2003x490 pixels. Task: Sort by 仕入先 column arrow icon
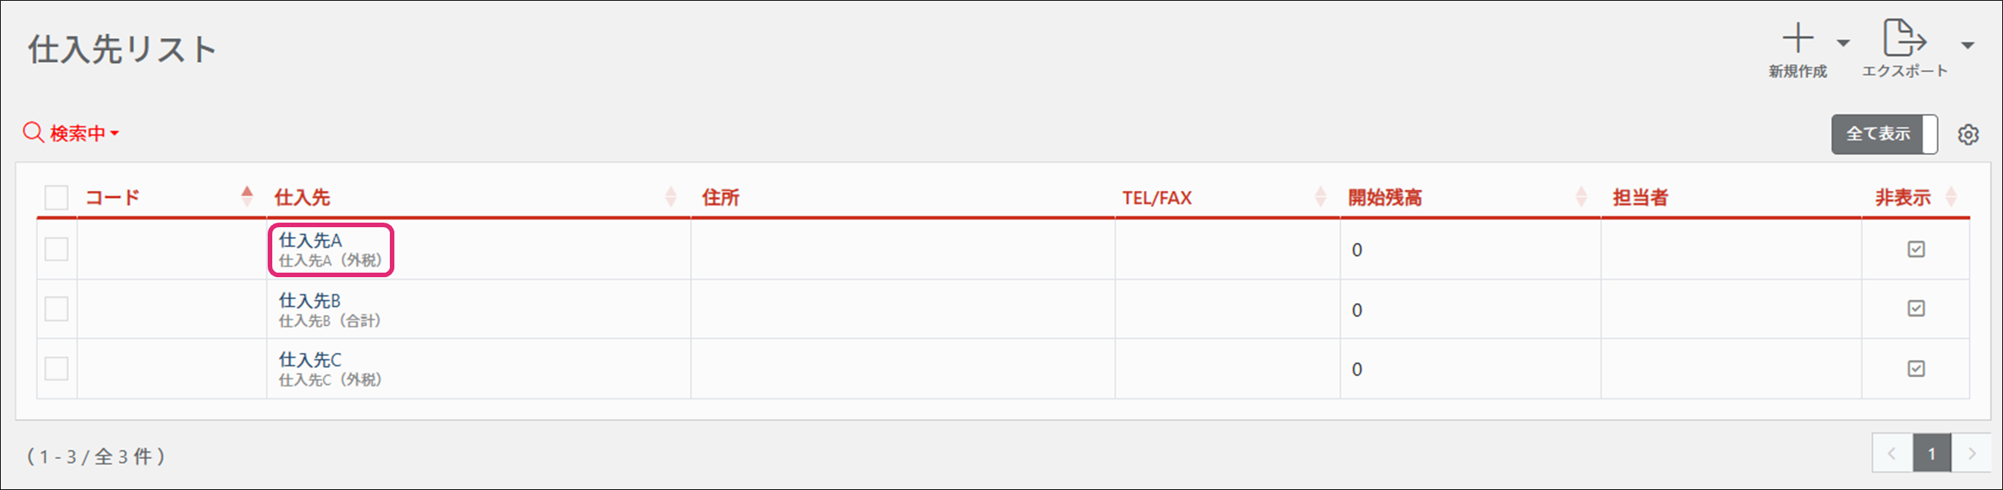(x=671, y=196)
